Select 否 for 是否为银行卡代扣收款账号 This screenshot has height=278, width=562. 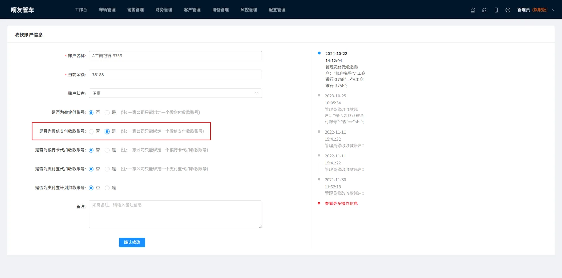pyautogui.click(x=91, y=150)
